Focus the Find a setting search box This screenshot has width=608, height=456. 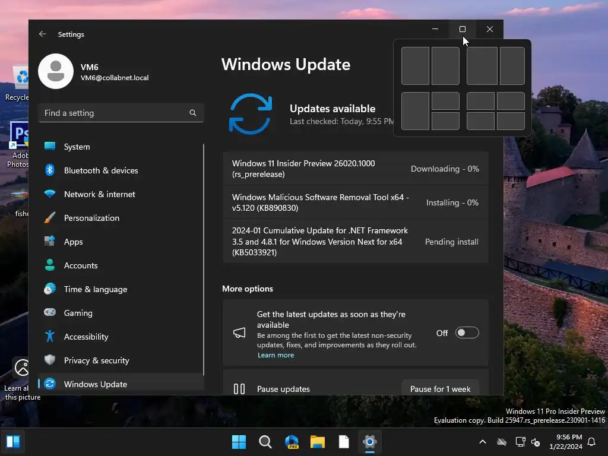click(121, 113)
